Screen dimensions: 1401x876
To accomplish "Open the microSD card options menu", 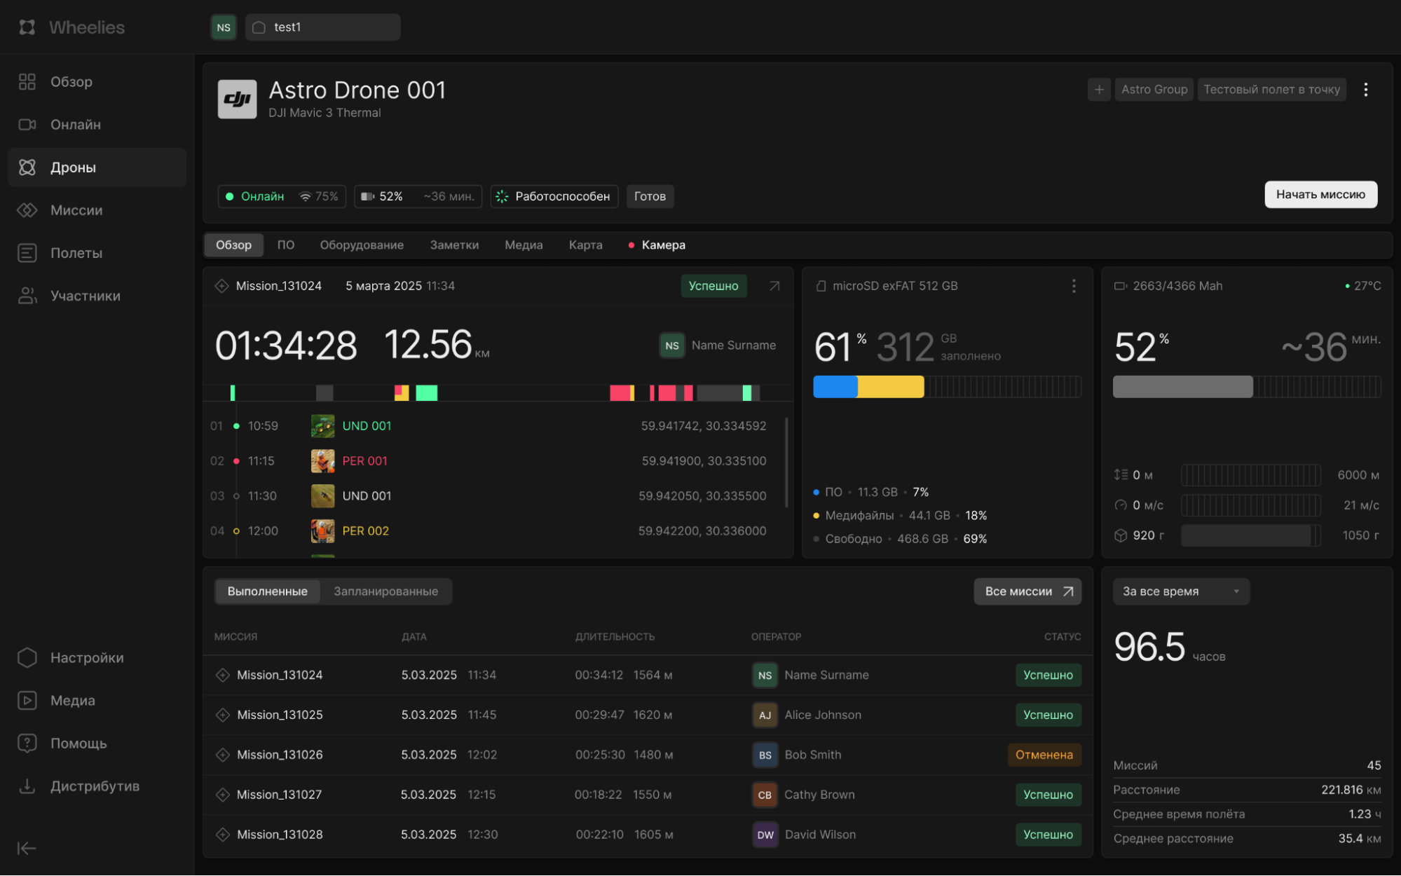I will [1073, 286].
